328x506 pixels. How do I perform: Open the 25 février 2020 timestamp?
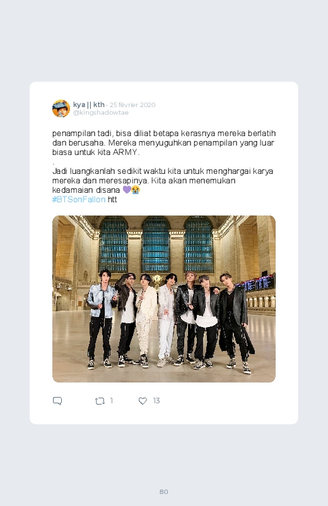tap(132, 105)
